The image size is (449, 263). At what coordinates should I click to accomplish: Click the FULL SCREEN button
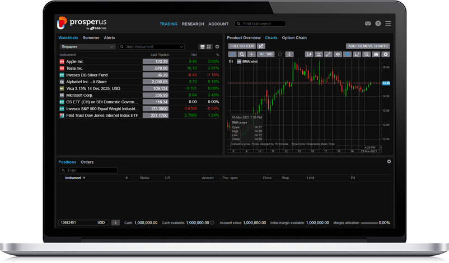pyautogui.click(x=242, y=46)
